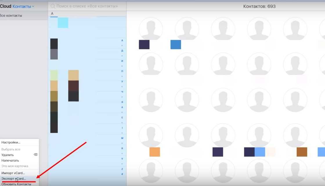
Task: Jump to letter M in index
Action: coord(122,138)
